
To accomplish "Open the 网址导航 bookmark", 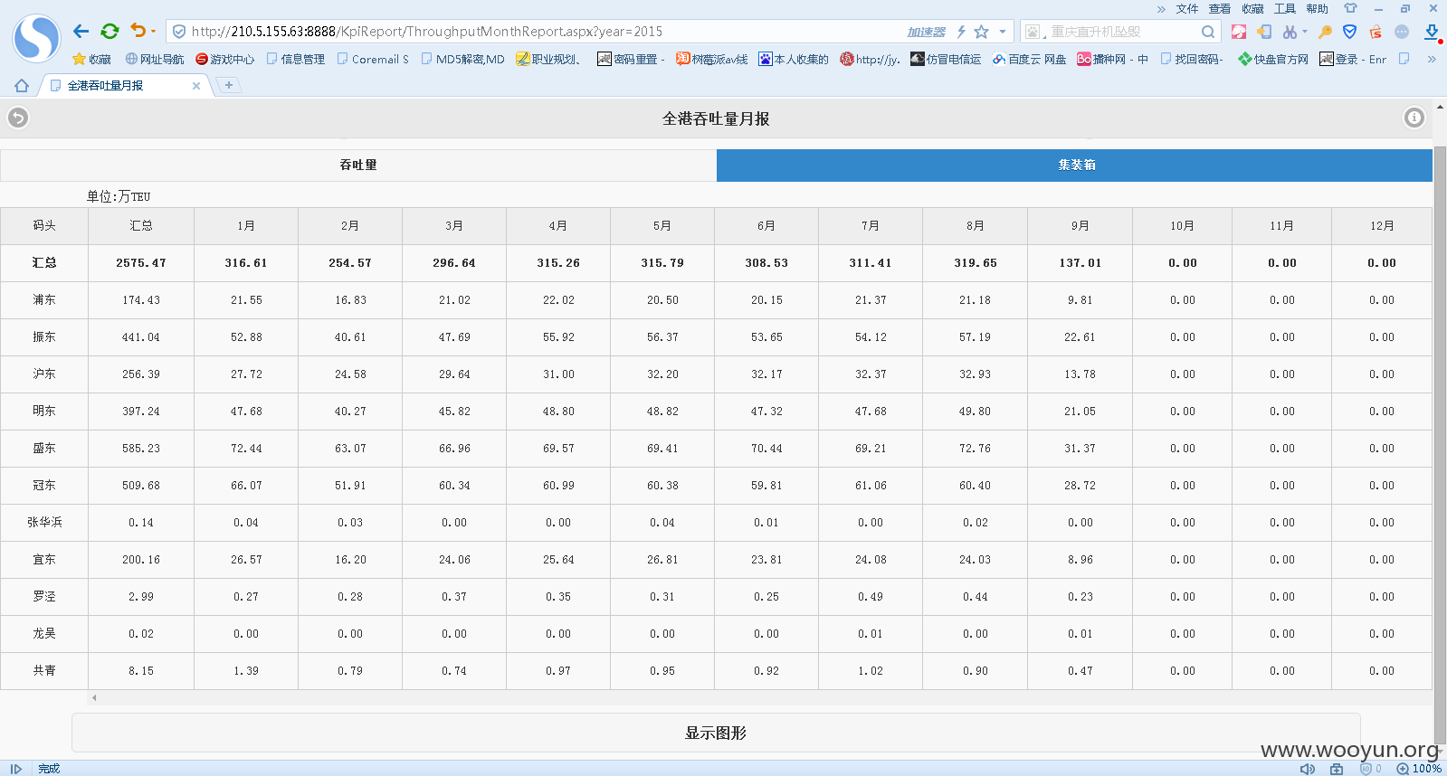I will pyautogui.click(x=155, y=60).
